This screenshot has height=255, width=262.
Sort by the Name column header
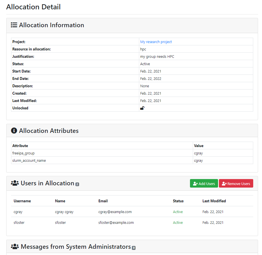[x=60, y=201]
